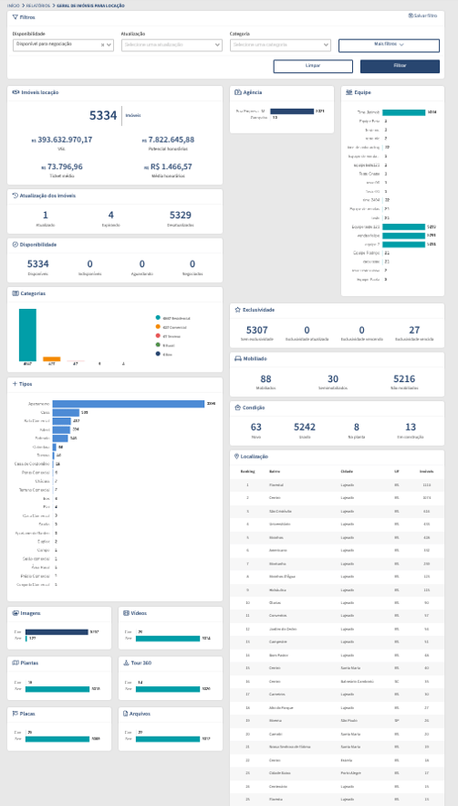Clear the Disponibilidade selection with the x
458x806 pixels.
102,46
